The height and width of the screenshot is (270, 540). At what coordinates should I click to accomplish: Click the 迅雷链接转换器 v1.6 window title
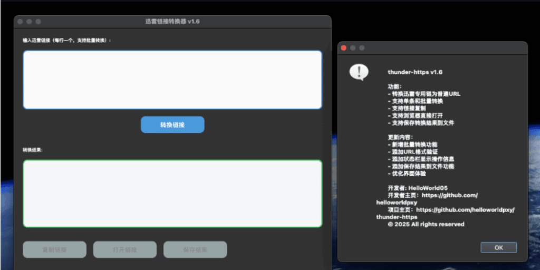(172, 21)
